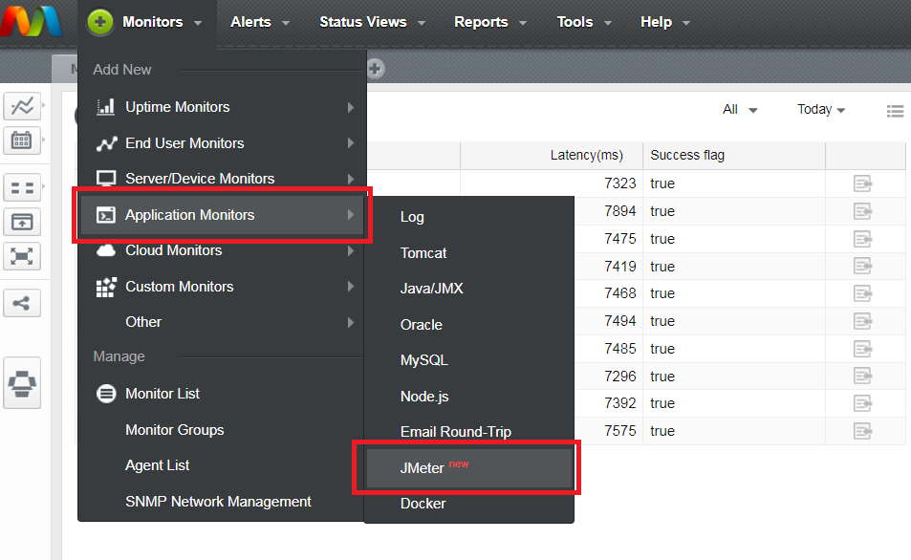Open details icon for 7323 latency row
The height and width of the screenshot is (560, 911).
pyautogui.click(x=862, y=184)
